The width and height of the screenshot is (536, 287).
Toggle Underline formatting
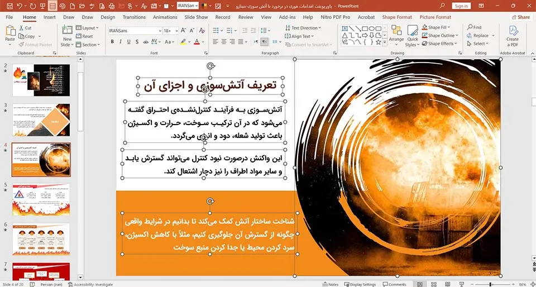128,42
